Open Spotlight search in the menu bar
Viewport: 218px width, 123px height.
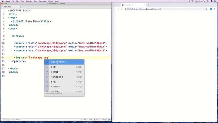(208, 1)
